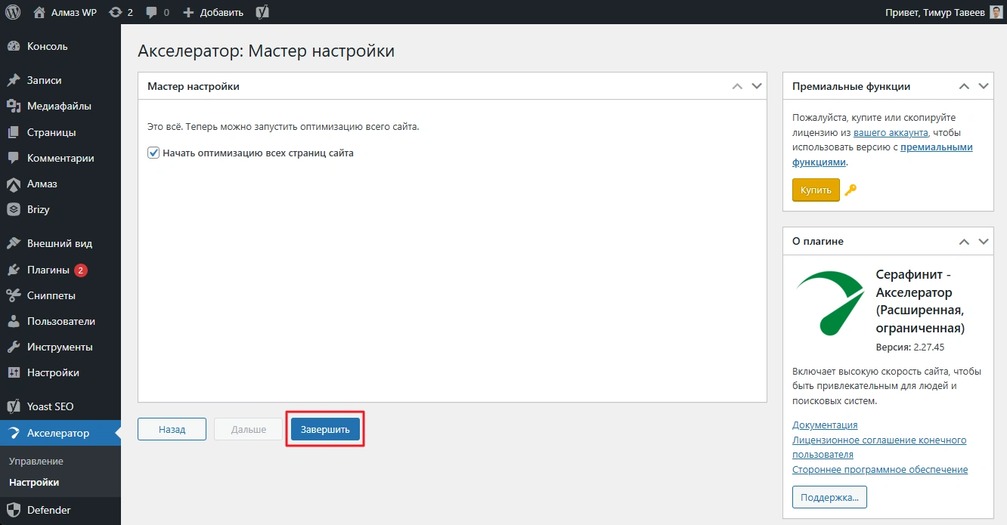The width and height of the screenshot is (1007, 525).
Task: Open the Документация link
Action: [x=825, y=425]
